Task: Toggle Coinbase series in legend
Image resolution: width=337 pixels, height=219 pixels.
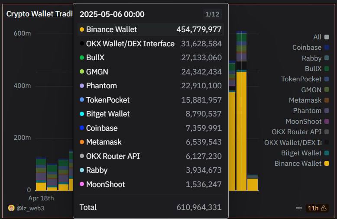Action: [x=311, y=48]
